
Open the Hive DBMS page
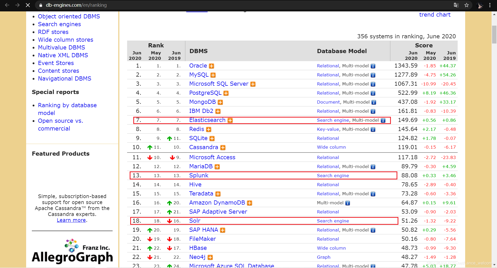point(195,184)
